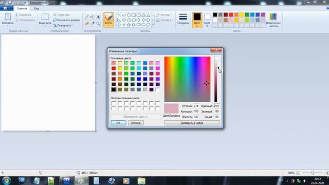Open the Толщина line thickness dropdown
The height and width of the screenshot is (185, 329).
click(183, 20)
